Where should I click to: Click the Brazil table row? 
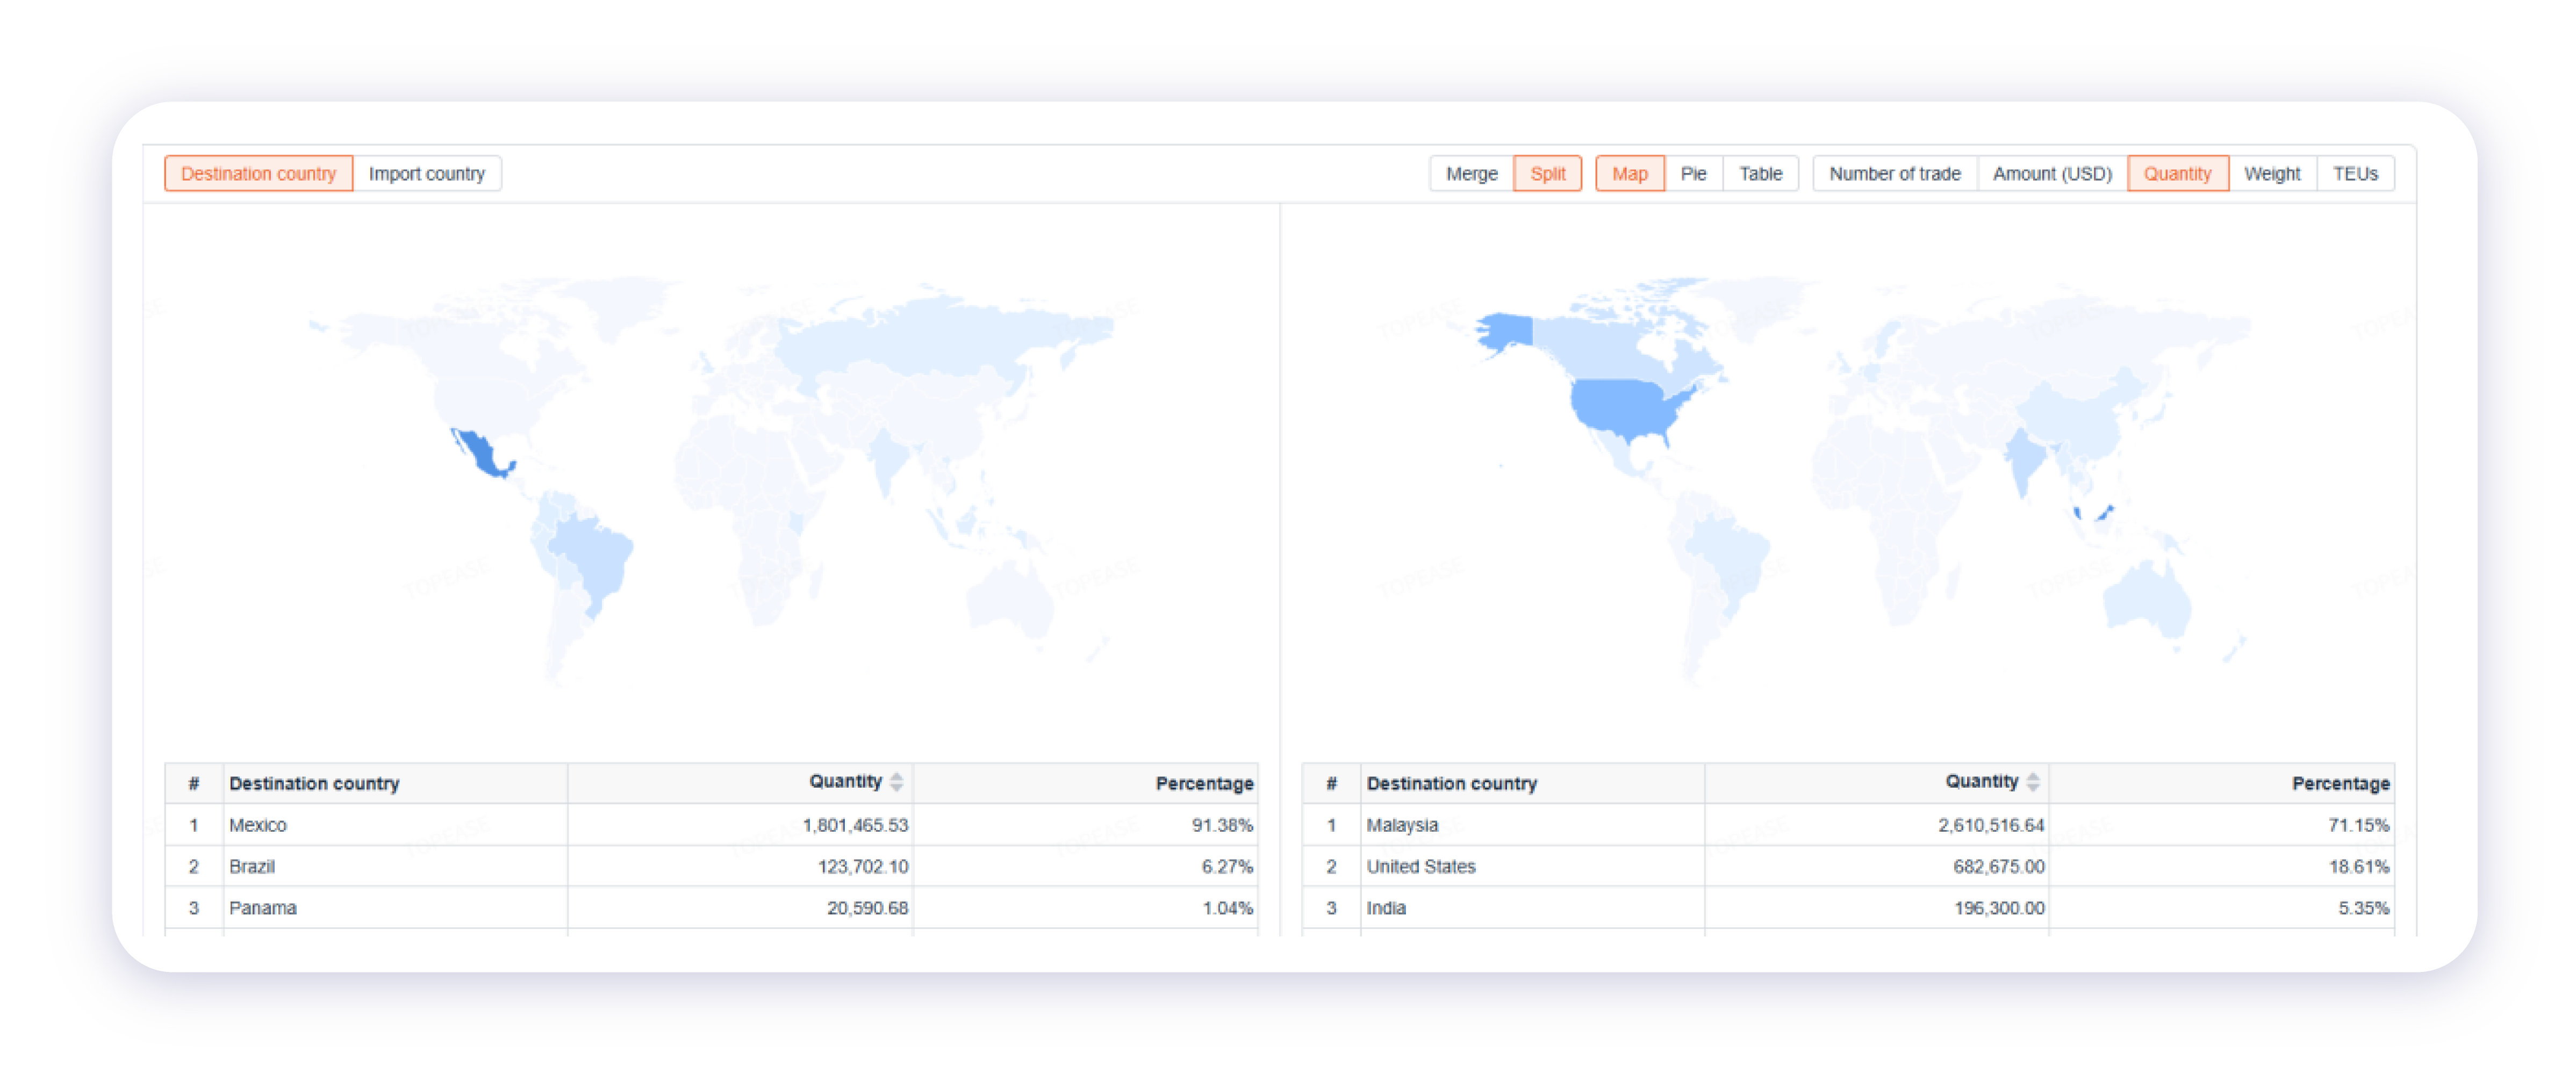pos(711,866)
